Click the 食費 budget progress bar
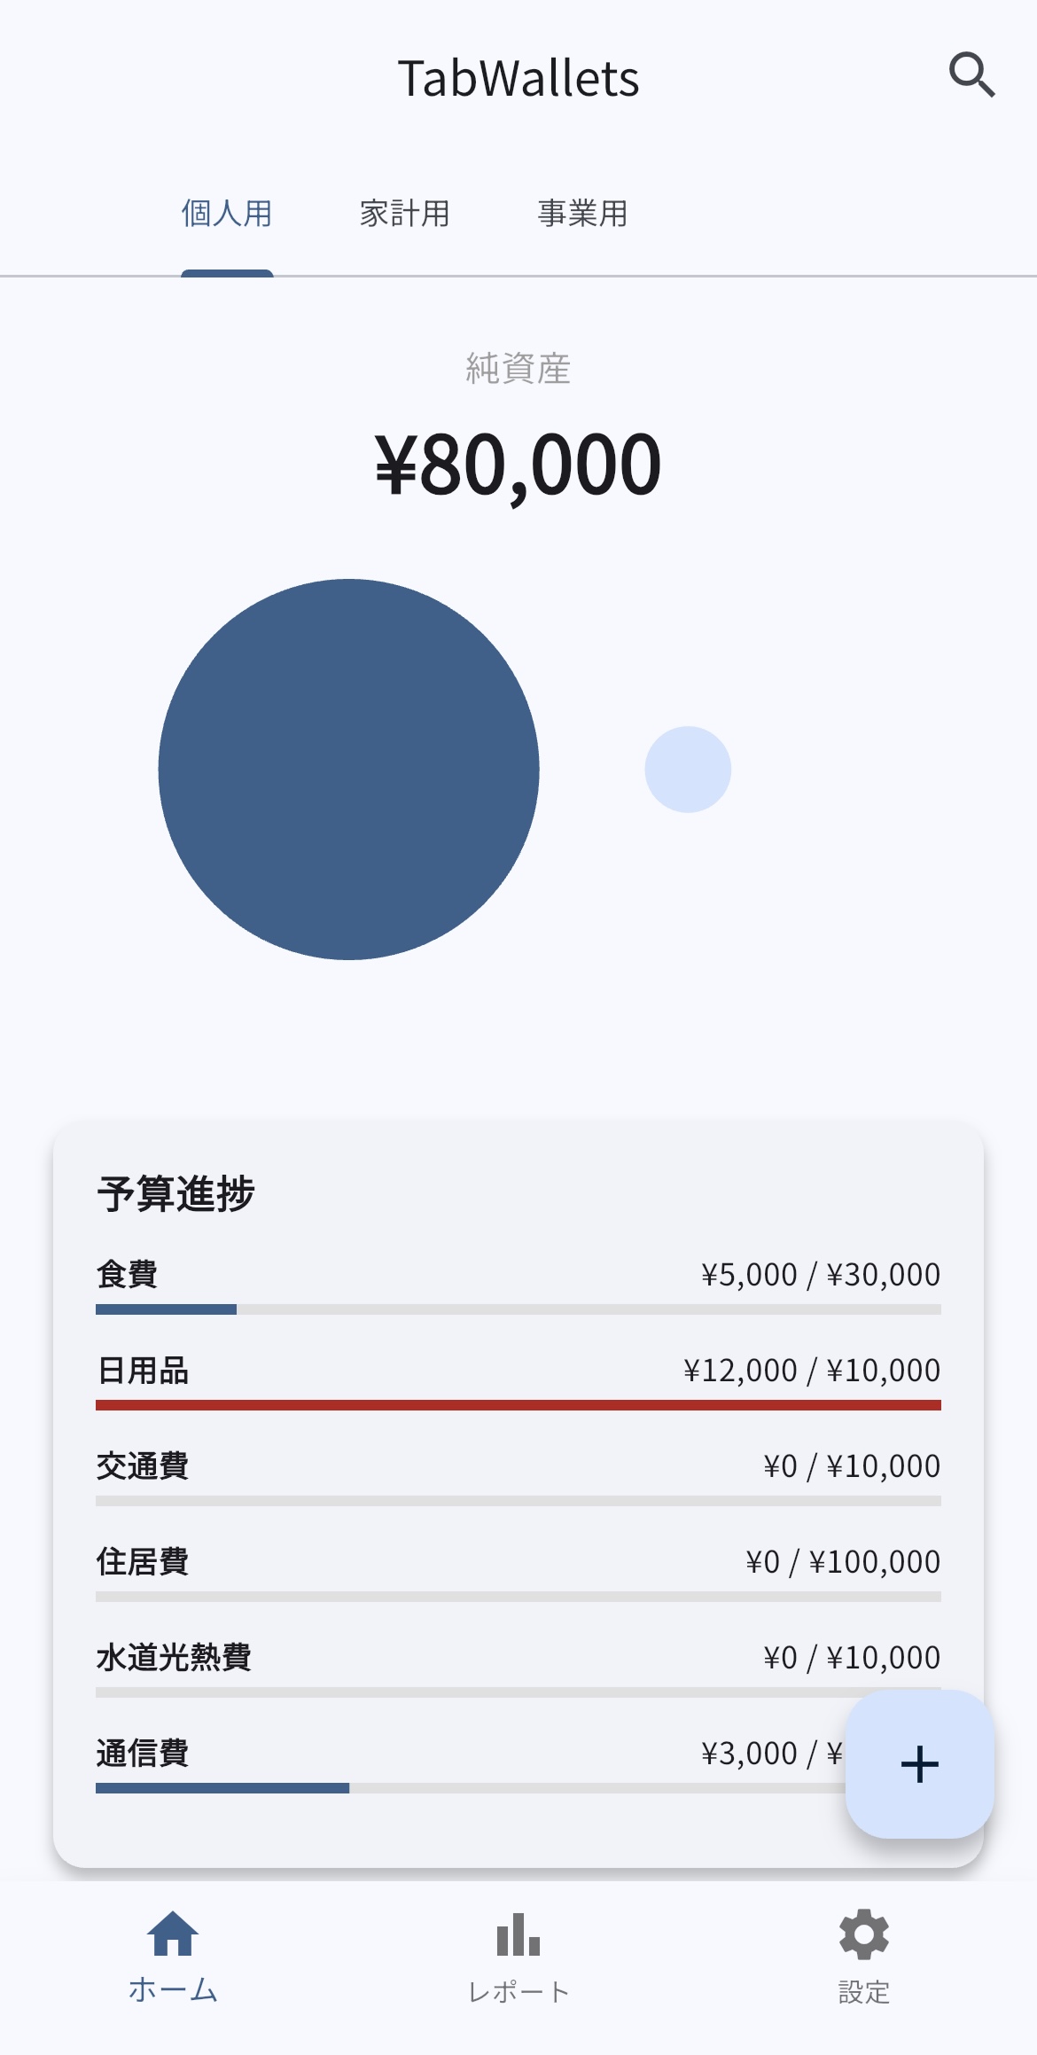The height and width of the screenshot is (2055, 1037). [518, 1309]
